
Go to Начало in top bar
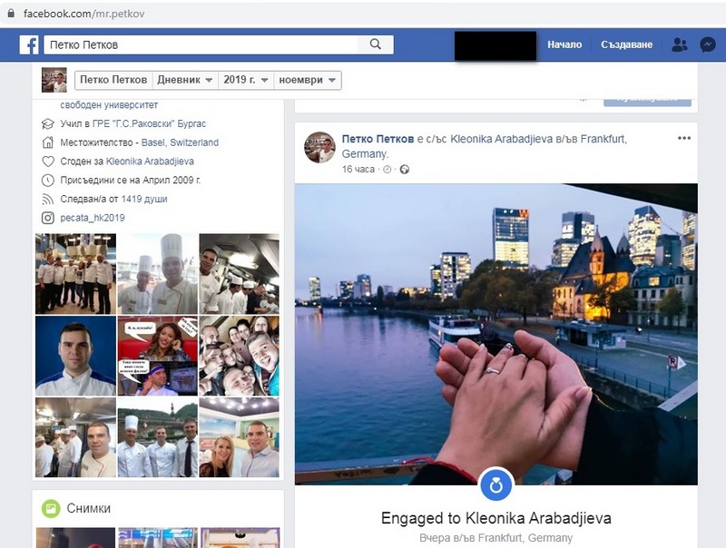(x=564, y=44)
